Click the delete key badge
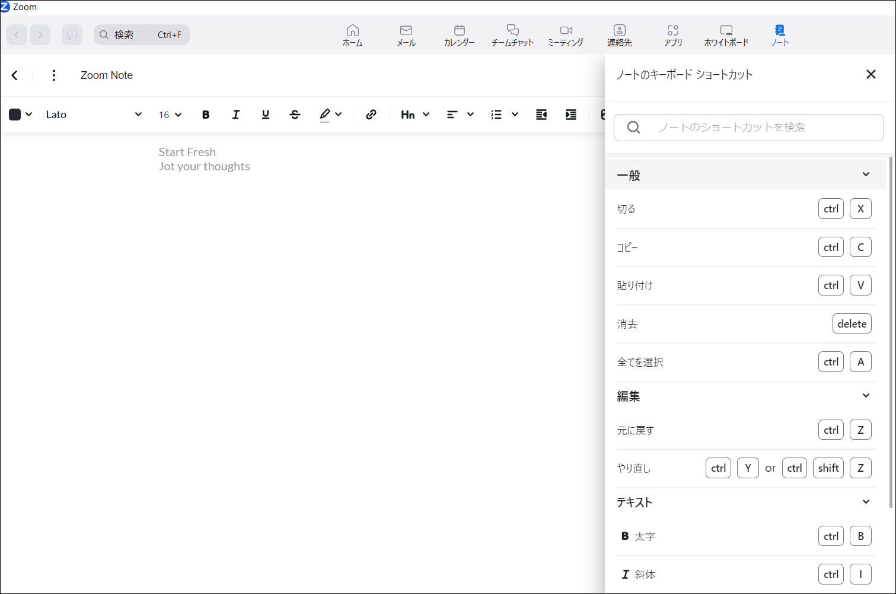 tap(852, 324)
